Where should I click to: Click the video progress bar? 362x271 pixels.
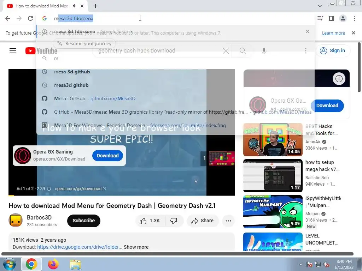pyautogui.click(x=122, y=195)
